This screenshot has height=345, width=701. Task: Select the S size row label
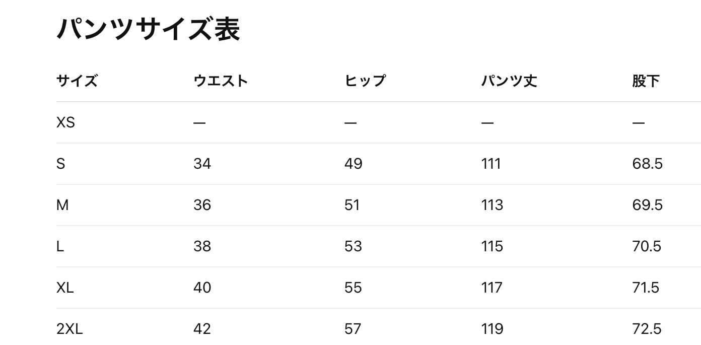61,164
